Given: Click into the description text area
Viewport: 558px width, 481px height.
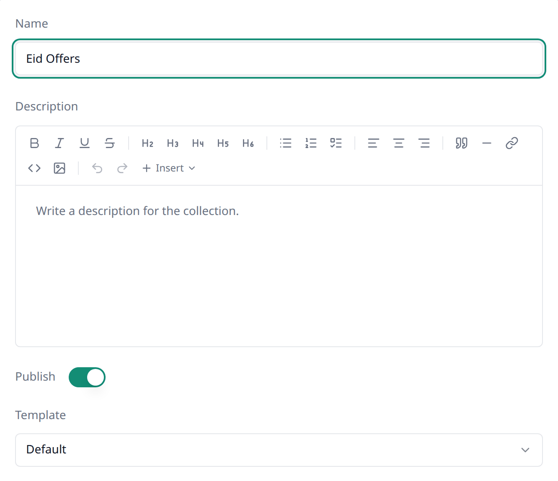Looking at the screenshot, I should [279, 266].
